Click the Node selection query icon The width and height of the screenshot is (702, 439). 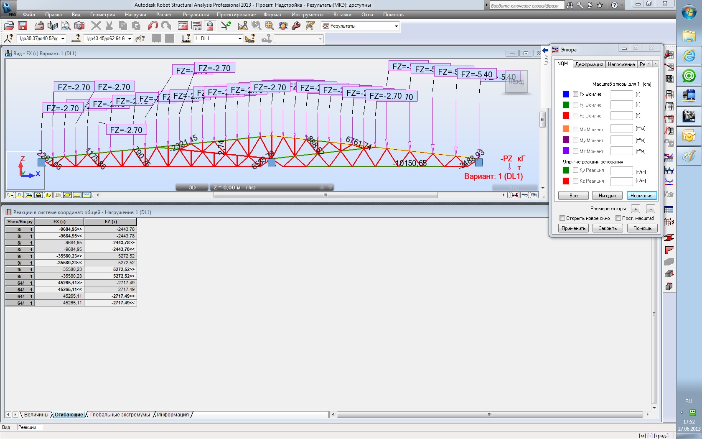tap(9, 38)
